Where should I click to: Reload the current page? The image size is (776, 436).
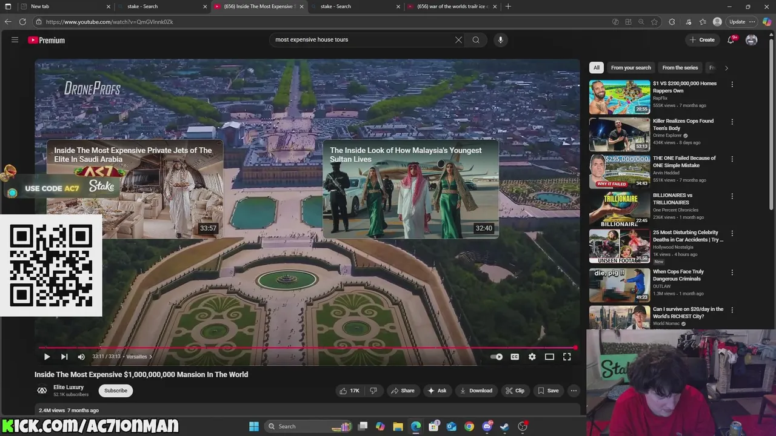(x=22, y=22)
